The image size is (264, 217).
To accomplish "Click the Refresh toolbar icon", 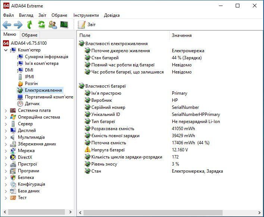I will point(41,25).
